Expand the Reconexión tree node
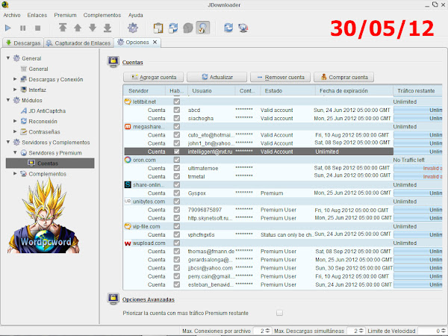This screenshot has height=336, width=448. point(15,121)
